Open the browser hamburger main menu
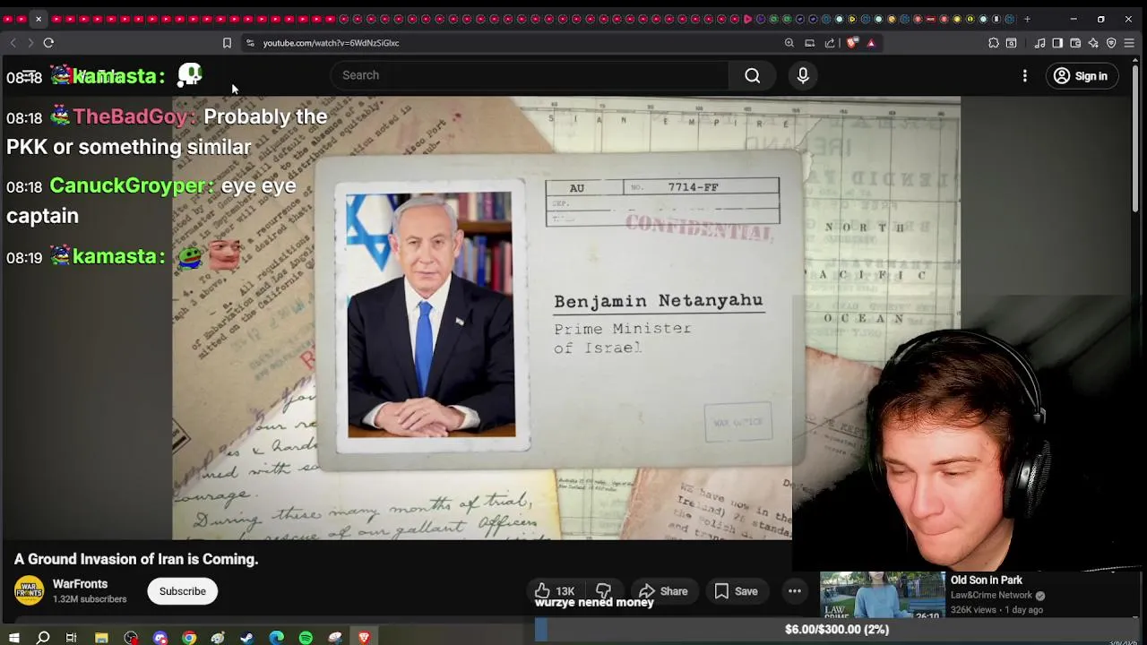The height and width of the screenshot is (645, 1147). (x=1129, y=42)
